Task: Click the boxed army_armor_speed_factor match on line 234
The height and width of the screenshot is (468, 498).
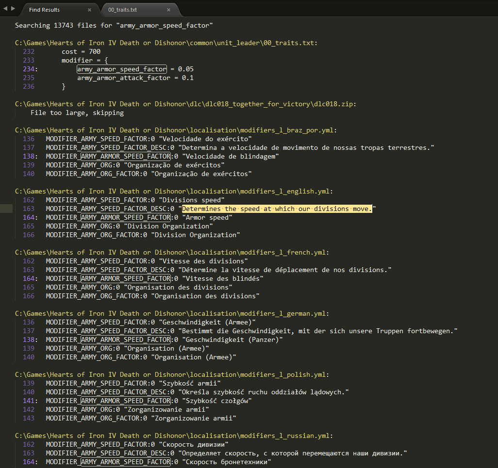Action: coord(121,69)
